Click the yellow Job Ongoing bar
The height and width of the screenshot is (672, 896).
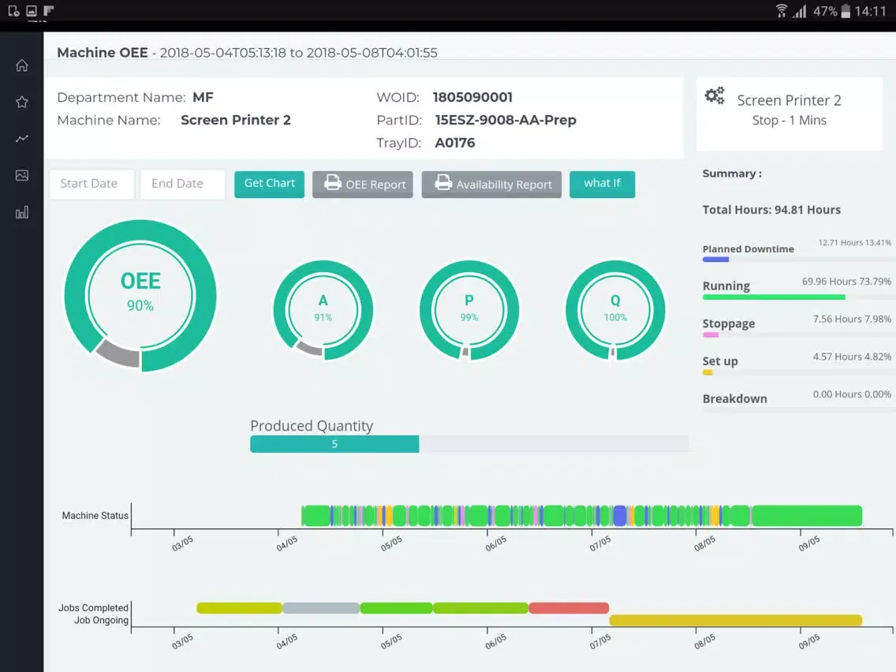(x=736, y=620)
